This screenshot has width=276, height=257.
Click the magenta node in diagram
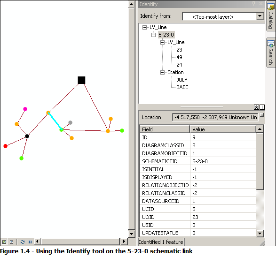[25, 109]
